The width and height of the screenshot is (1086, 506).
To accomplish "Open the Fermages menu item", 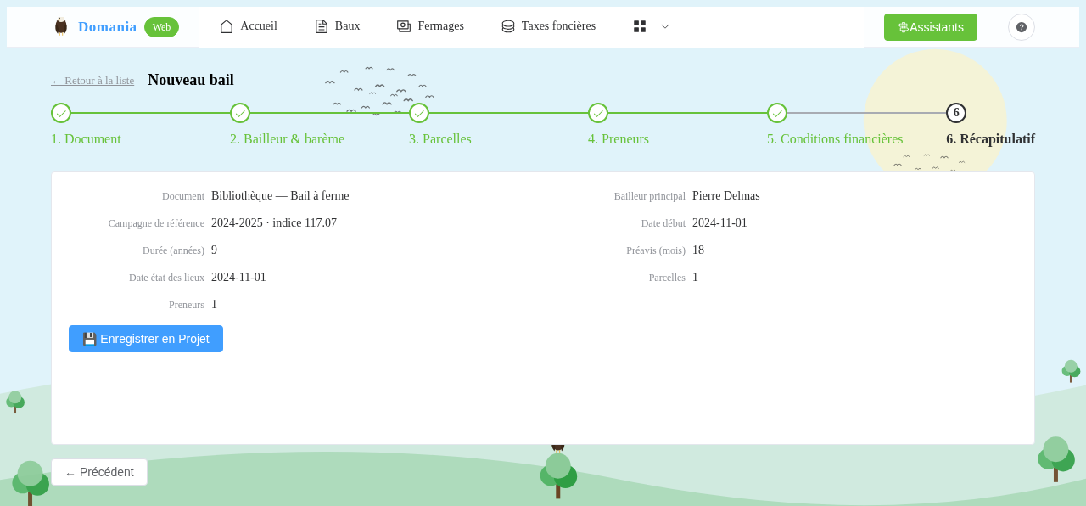I will (x=430, y=26).
